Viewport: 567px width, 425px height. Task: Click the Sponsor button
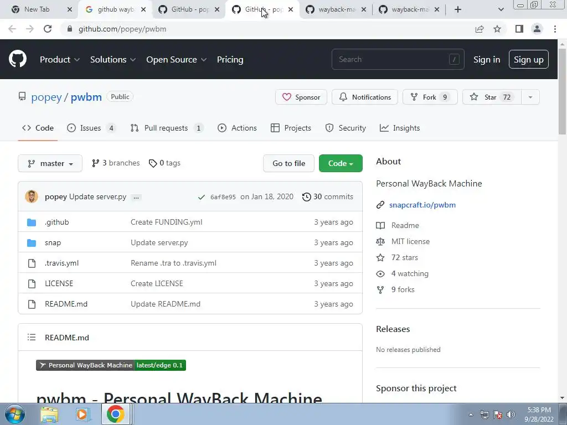(x=301, y=97)
